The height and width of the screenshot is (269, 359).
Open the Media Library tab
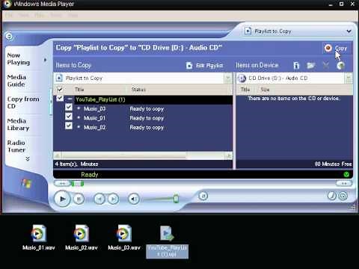(x=18, y=124)
